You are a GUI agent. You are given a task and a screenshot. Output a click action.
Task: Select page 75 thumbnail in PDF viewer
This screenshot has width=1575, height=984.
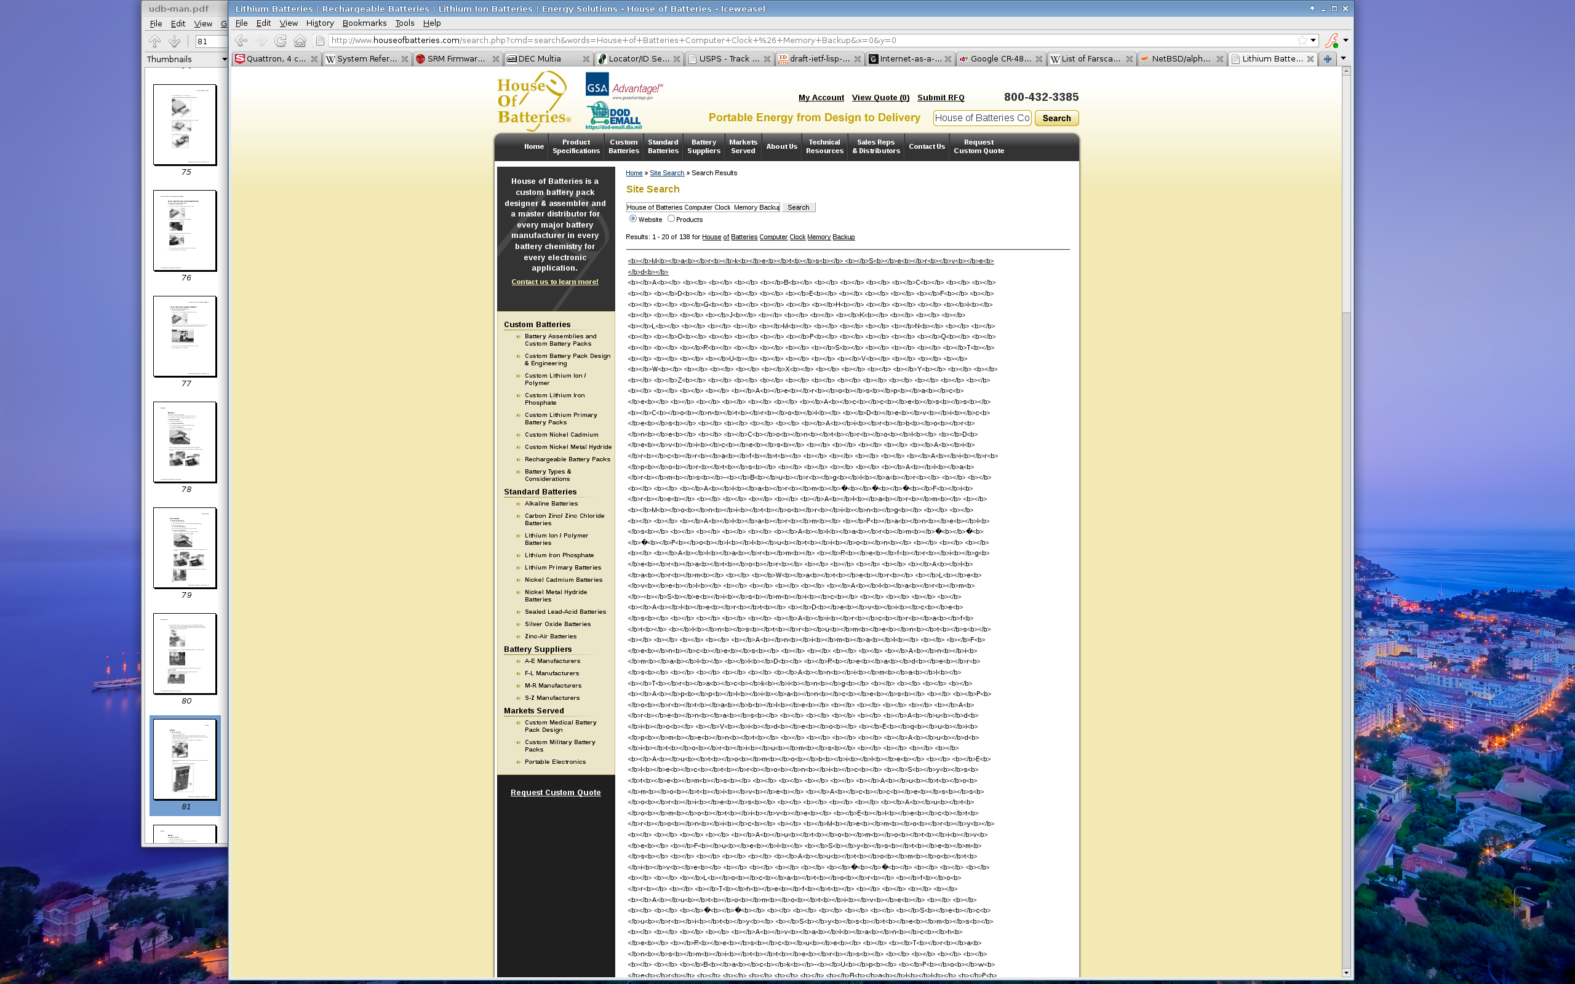click(185, 125)
